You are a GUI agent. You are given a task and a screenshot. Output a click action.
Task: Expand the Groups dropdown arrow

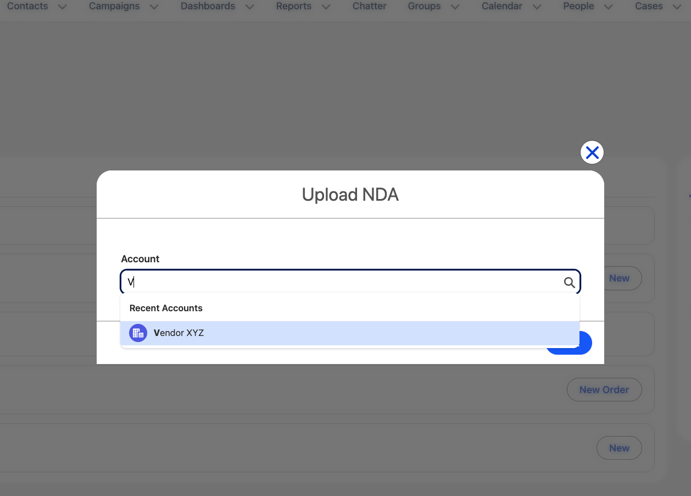[x=455, y=7]
